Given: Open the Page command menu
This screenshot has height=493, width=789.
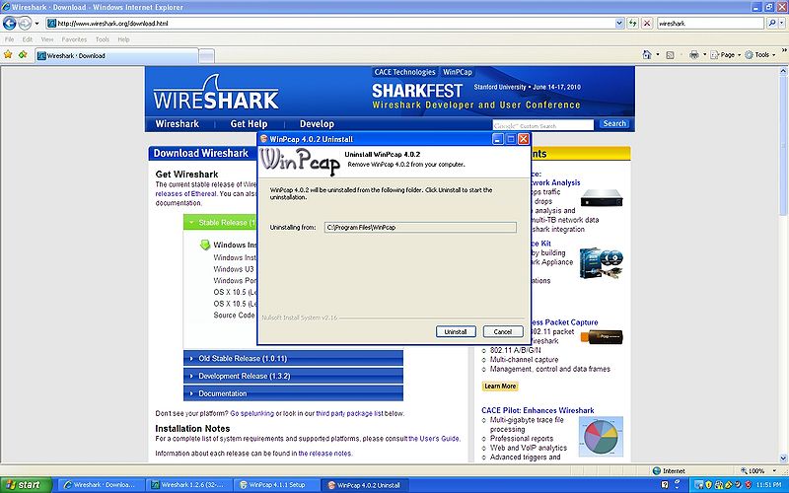Looking at the screenshot, I should (725, 55).
